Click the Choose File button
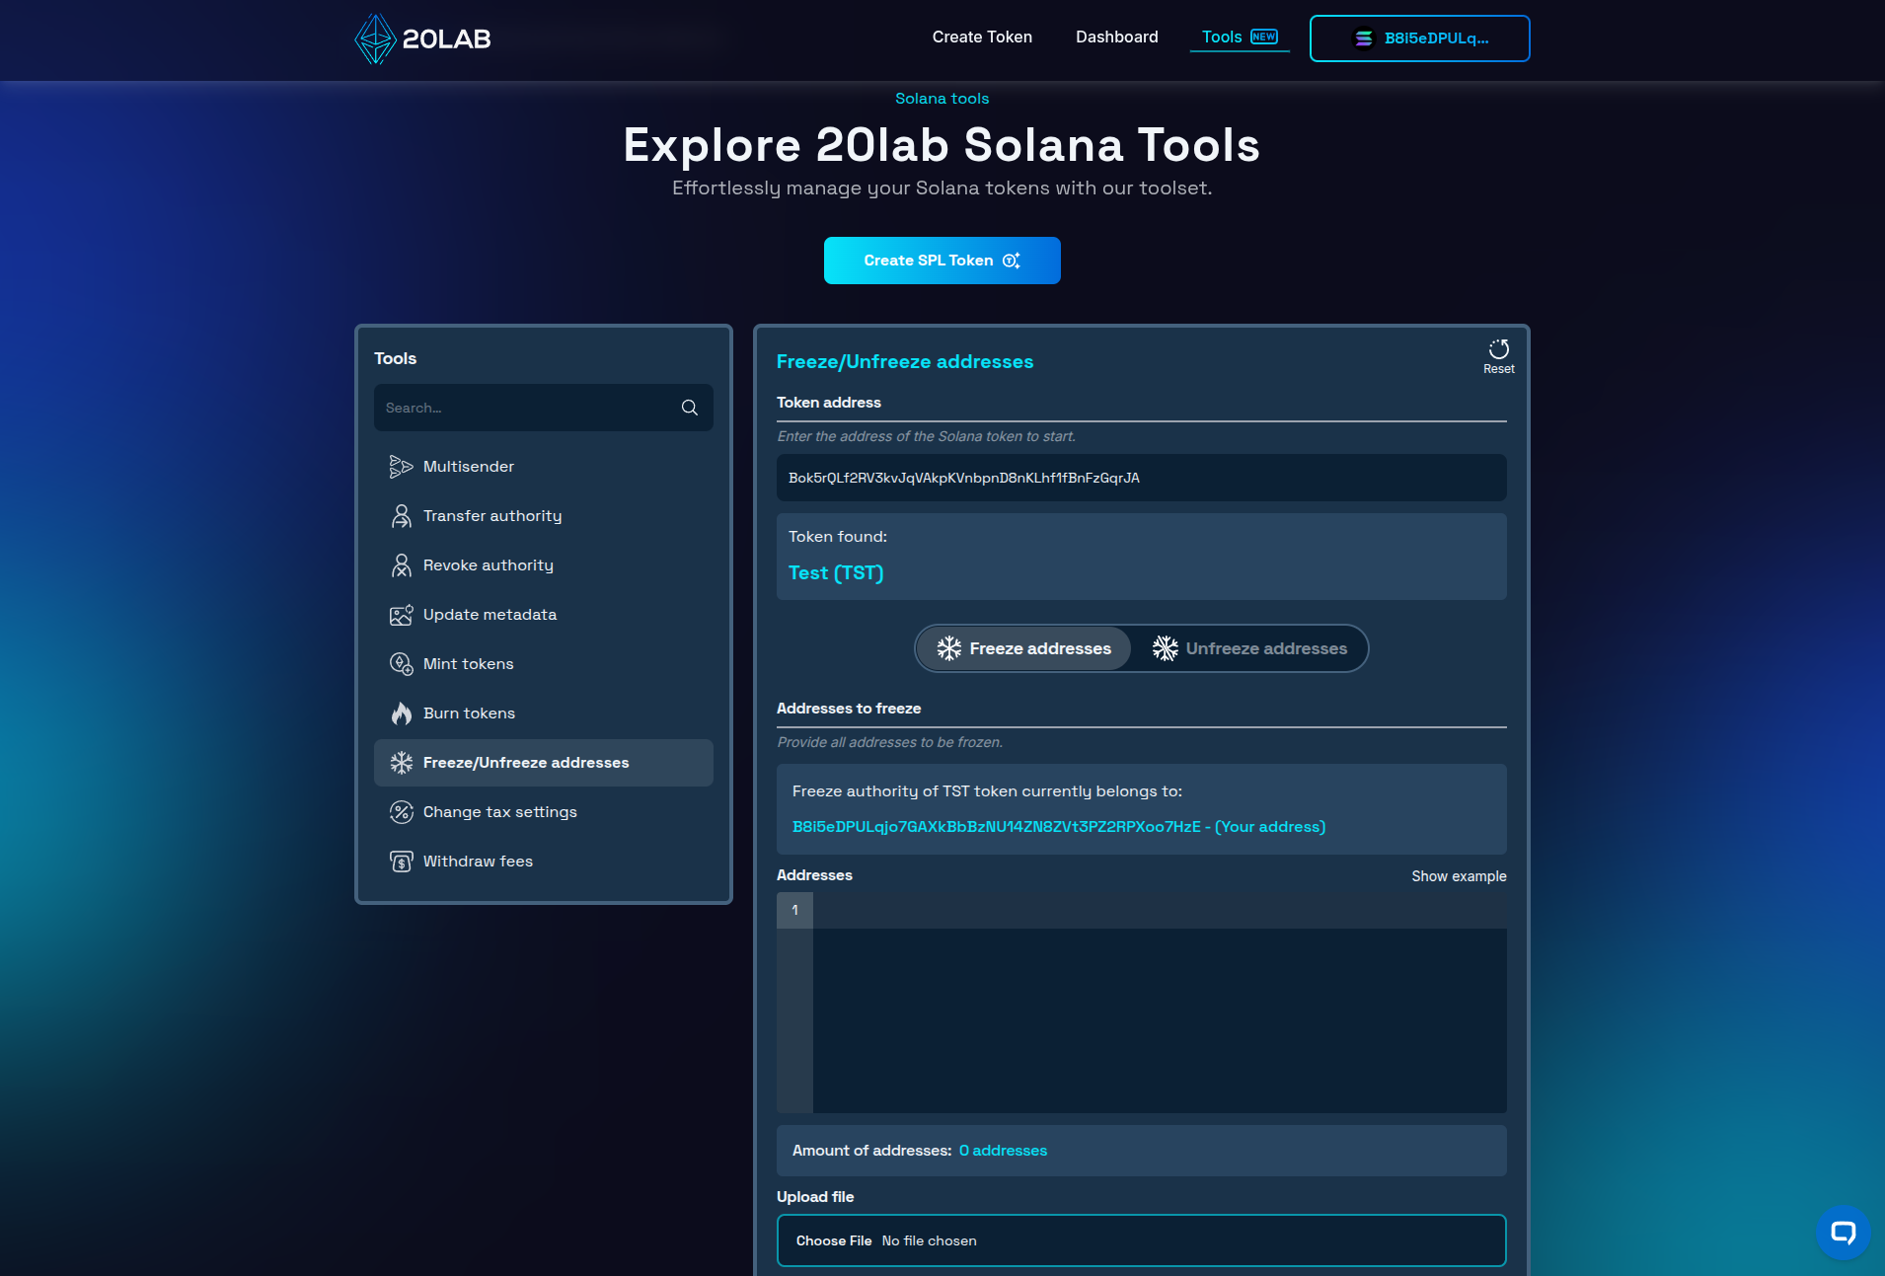Image resolution: width=1885 pixels, height=1276 pixels. [x=834, y=1240]
